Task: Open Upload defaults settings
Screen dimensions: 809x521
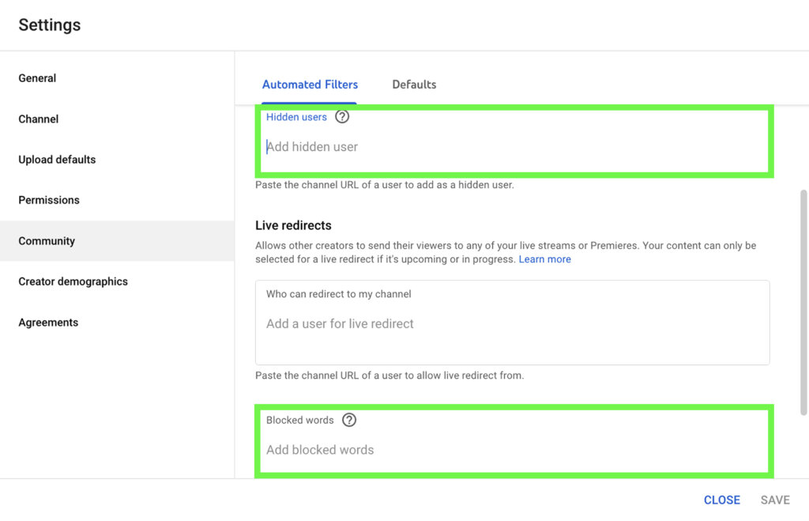Action: click(x=56, y=159)
